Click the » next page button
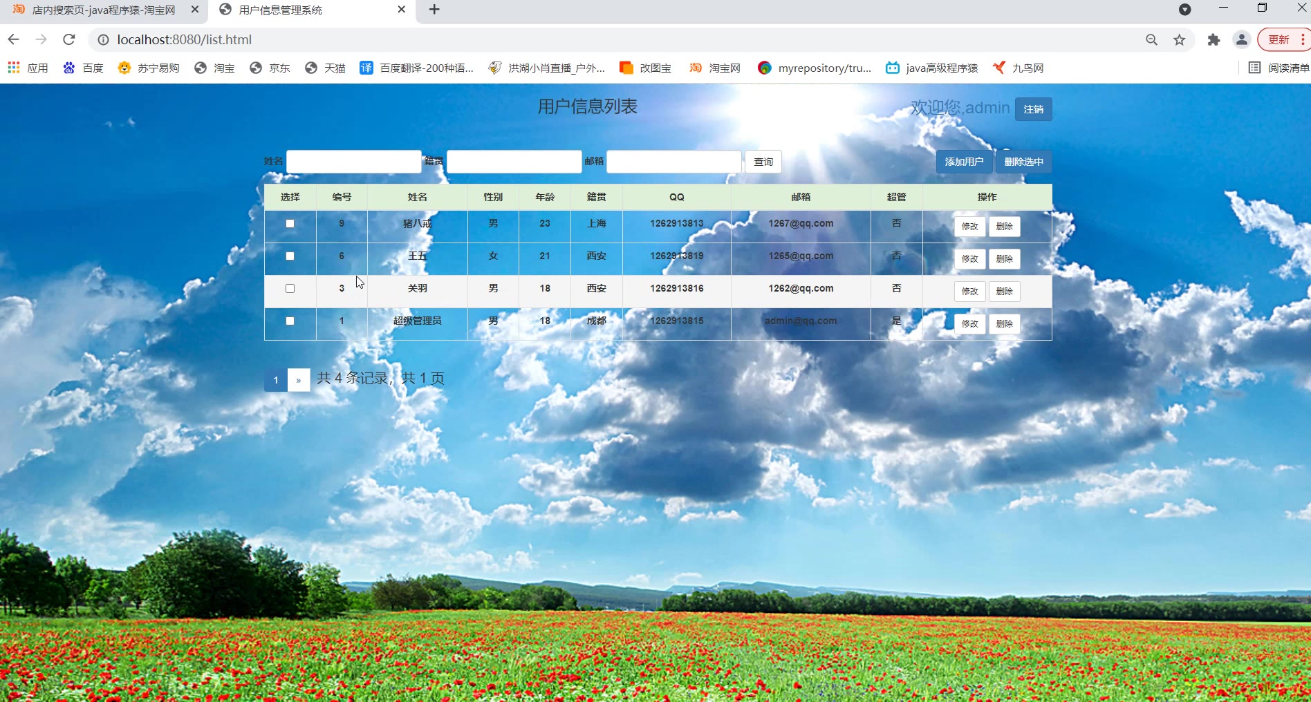 pos(299,380)
